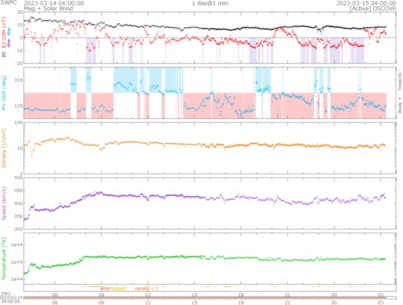Viewport: 403px width, 305px height.
Task: Click the yellow 'suspect' legend marker
Action: tap(118, 288)
